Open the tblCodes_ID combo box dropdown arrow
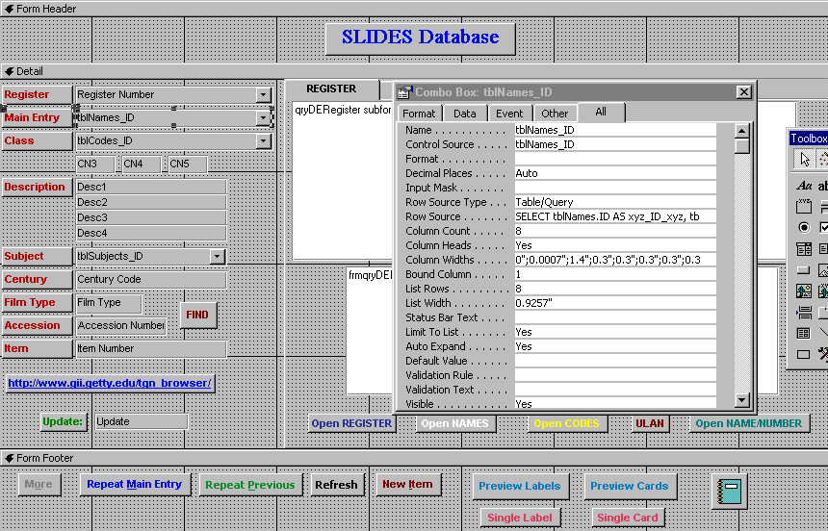 click(263, 141)
